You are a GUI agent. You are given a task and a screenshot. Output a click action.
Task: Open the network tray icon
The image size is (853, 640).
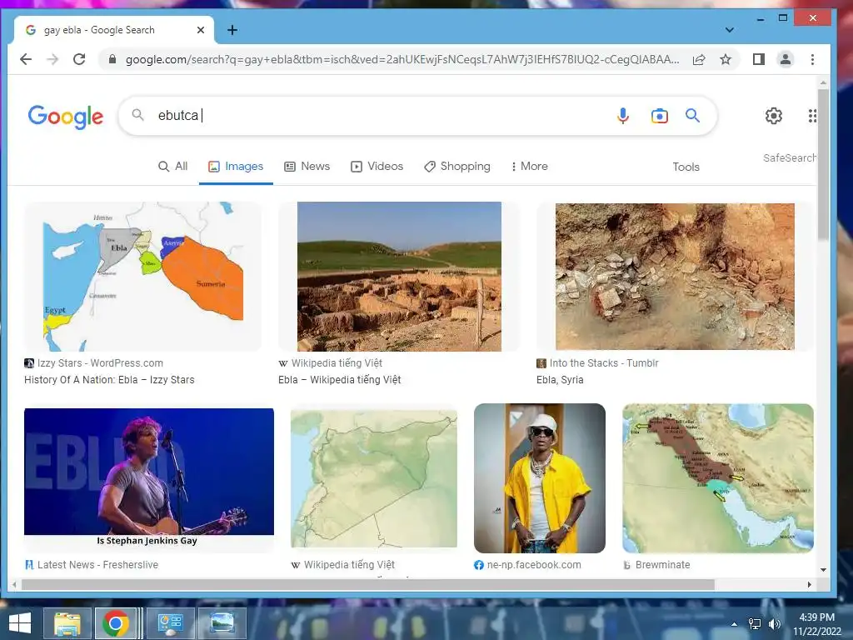pyautogui.click(x=755, y=624)
